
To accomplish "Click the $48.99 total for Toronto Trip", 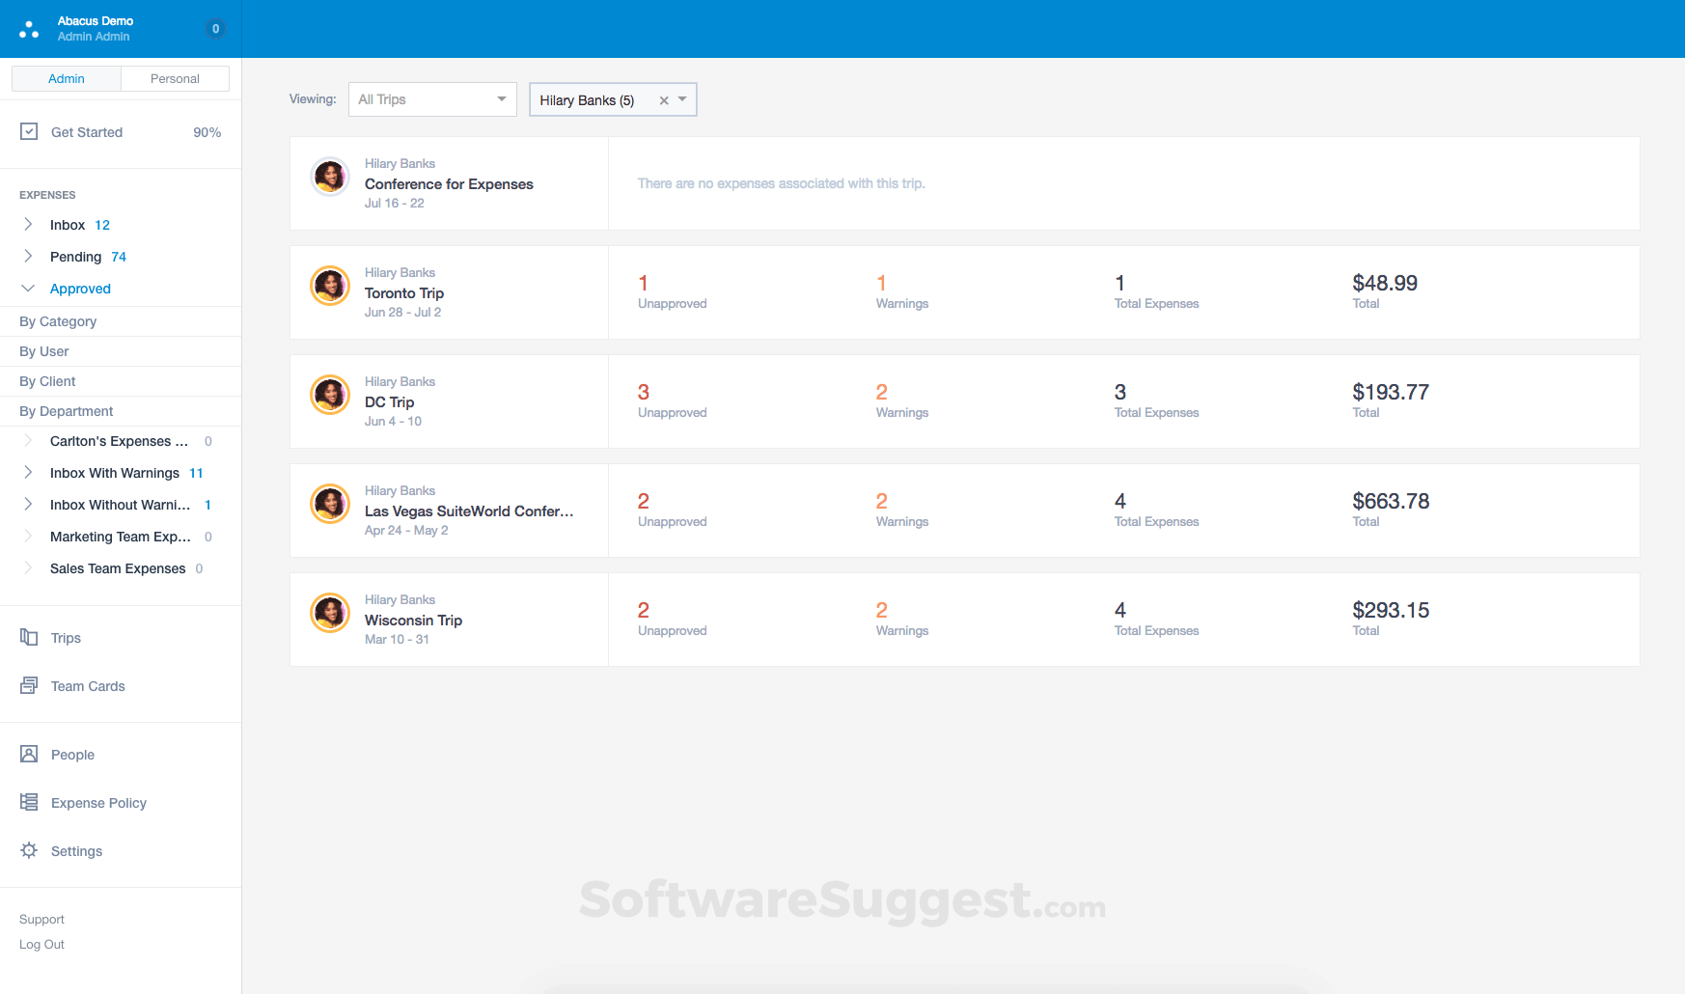I will 1385,283.
